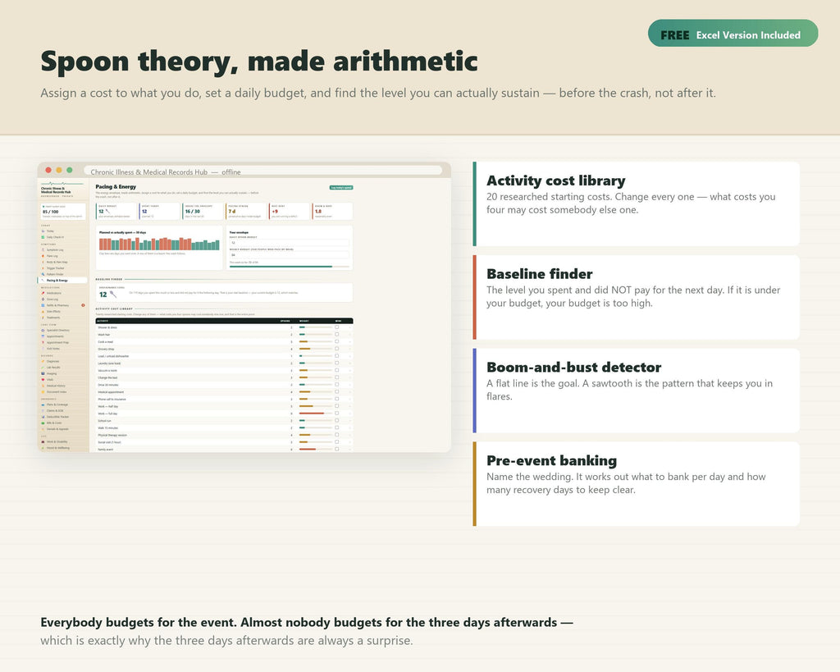Open the Vitals heart icon

43,379
